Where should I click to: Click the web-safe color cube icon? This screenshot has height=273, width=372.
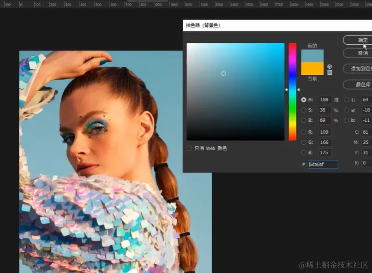pos(329,66)
